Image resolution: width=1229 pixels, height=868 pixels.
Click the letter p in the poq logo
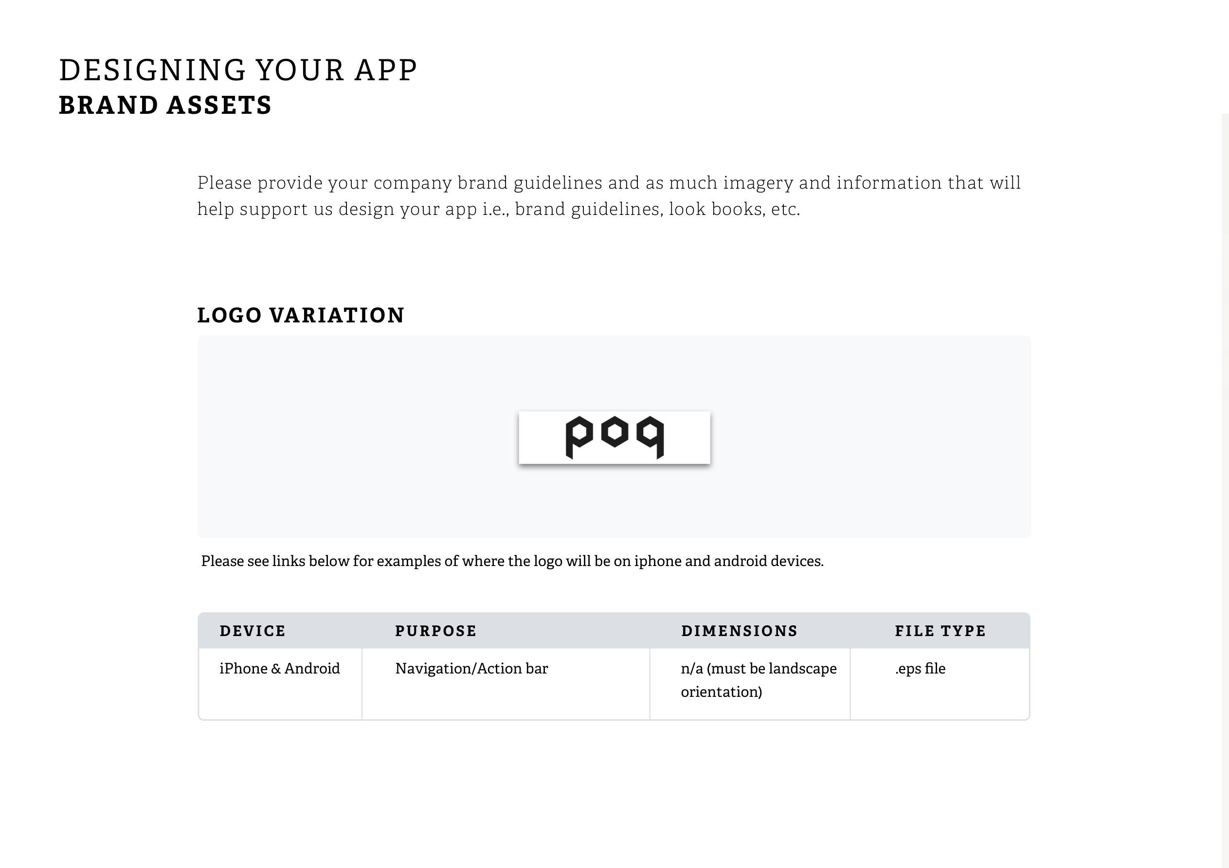pos(579,437)
